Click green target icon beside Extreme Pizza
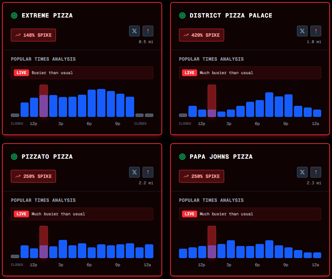 (14, 15)
